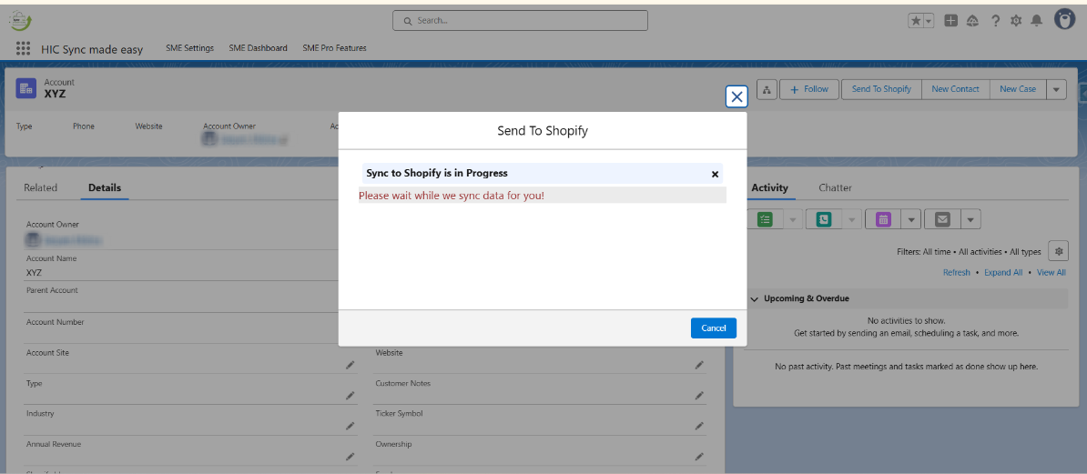Open the email action dropdown arrow
Screen dimensions: 1087x474
[970, 219]
